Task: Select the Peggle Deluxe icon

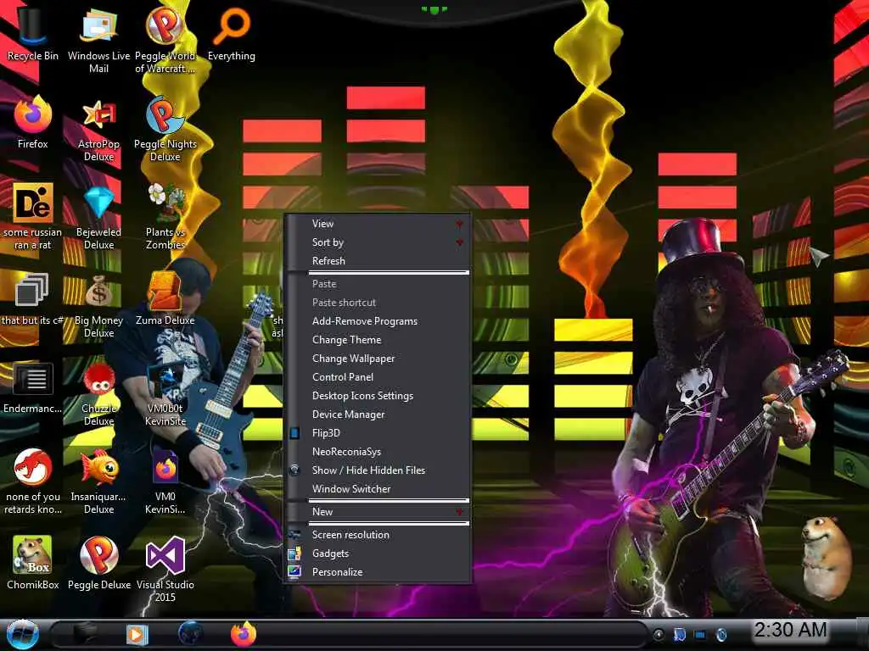Action: [x=98, y=563]
